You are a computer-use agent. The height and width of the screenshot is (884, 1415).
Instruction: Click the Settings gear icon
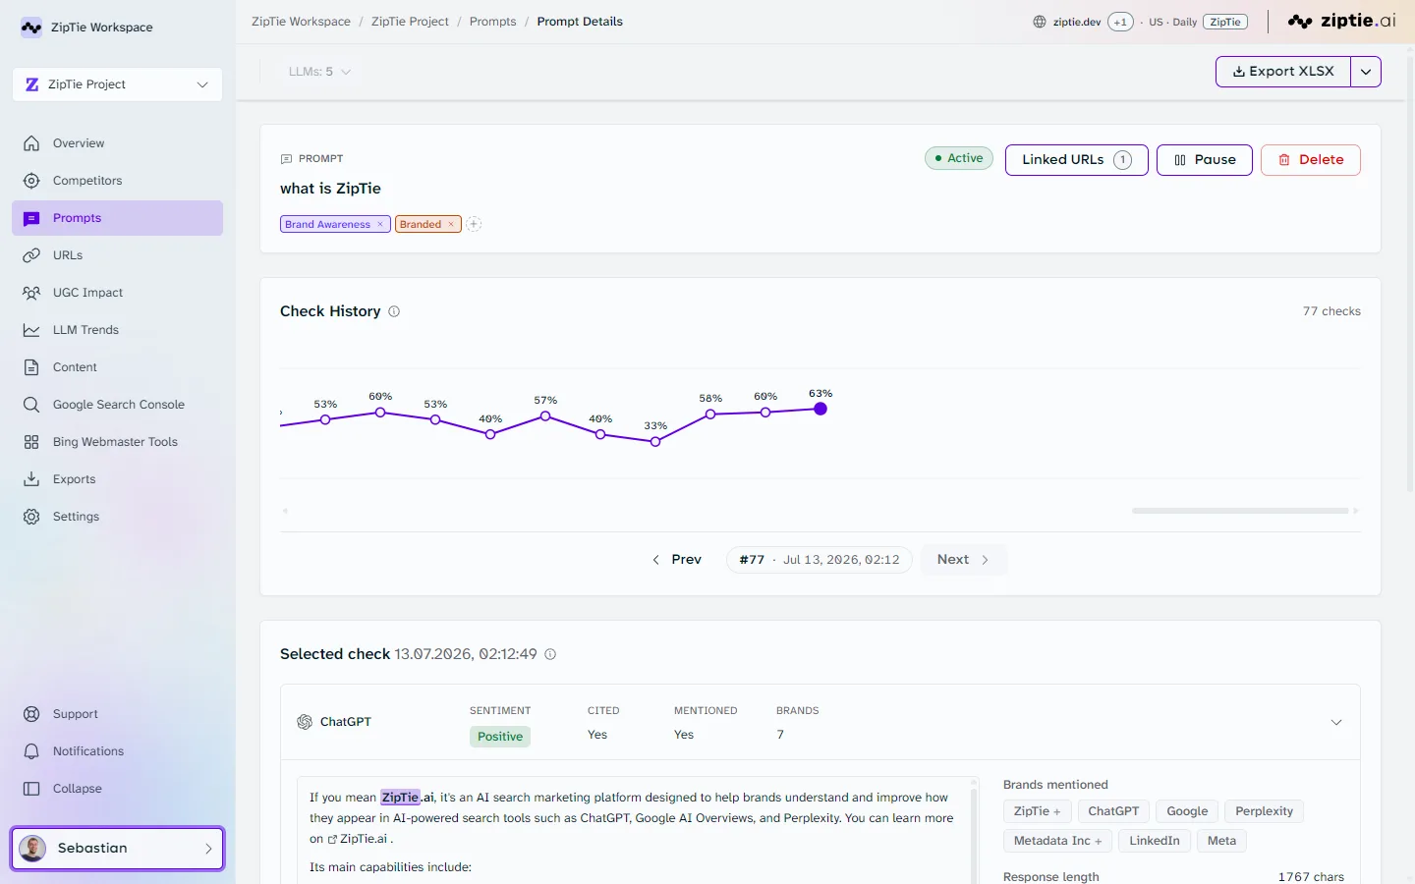[x=31, y=517]
